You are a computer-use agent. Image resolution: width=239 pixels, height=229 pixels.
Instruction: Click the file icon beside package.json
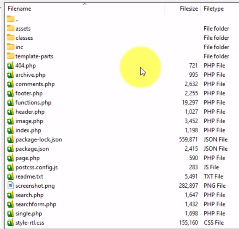[10, 149]
